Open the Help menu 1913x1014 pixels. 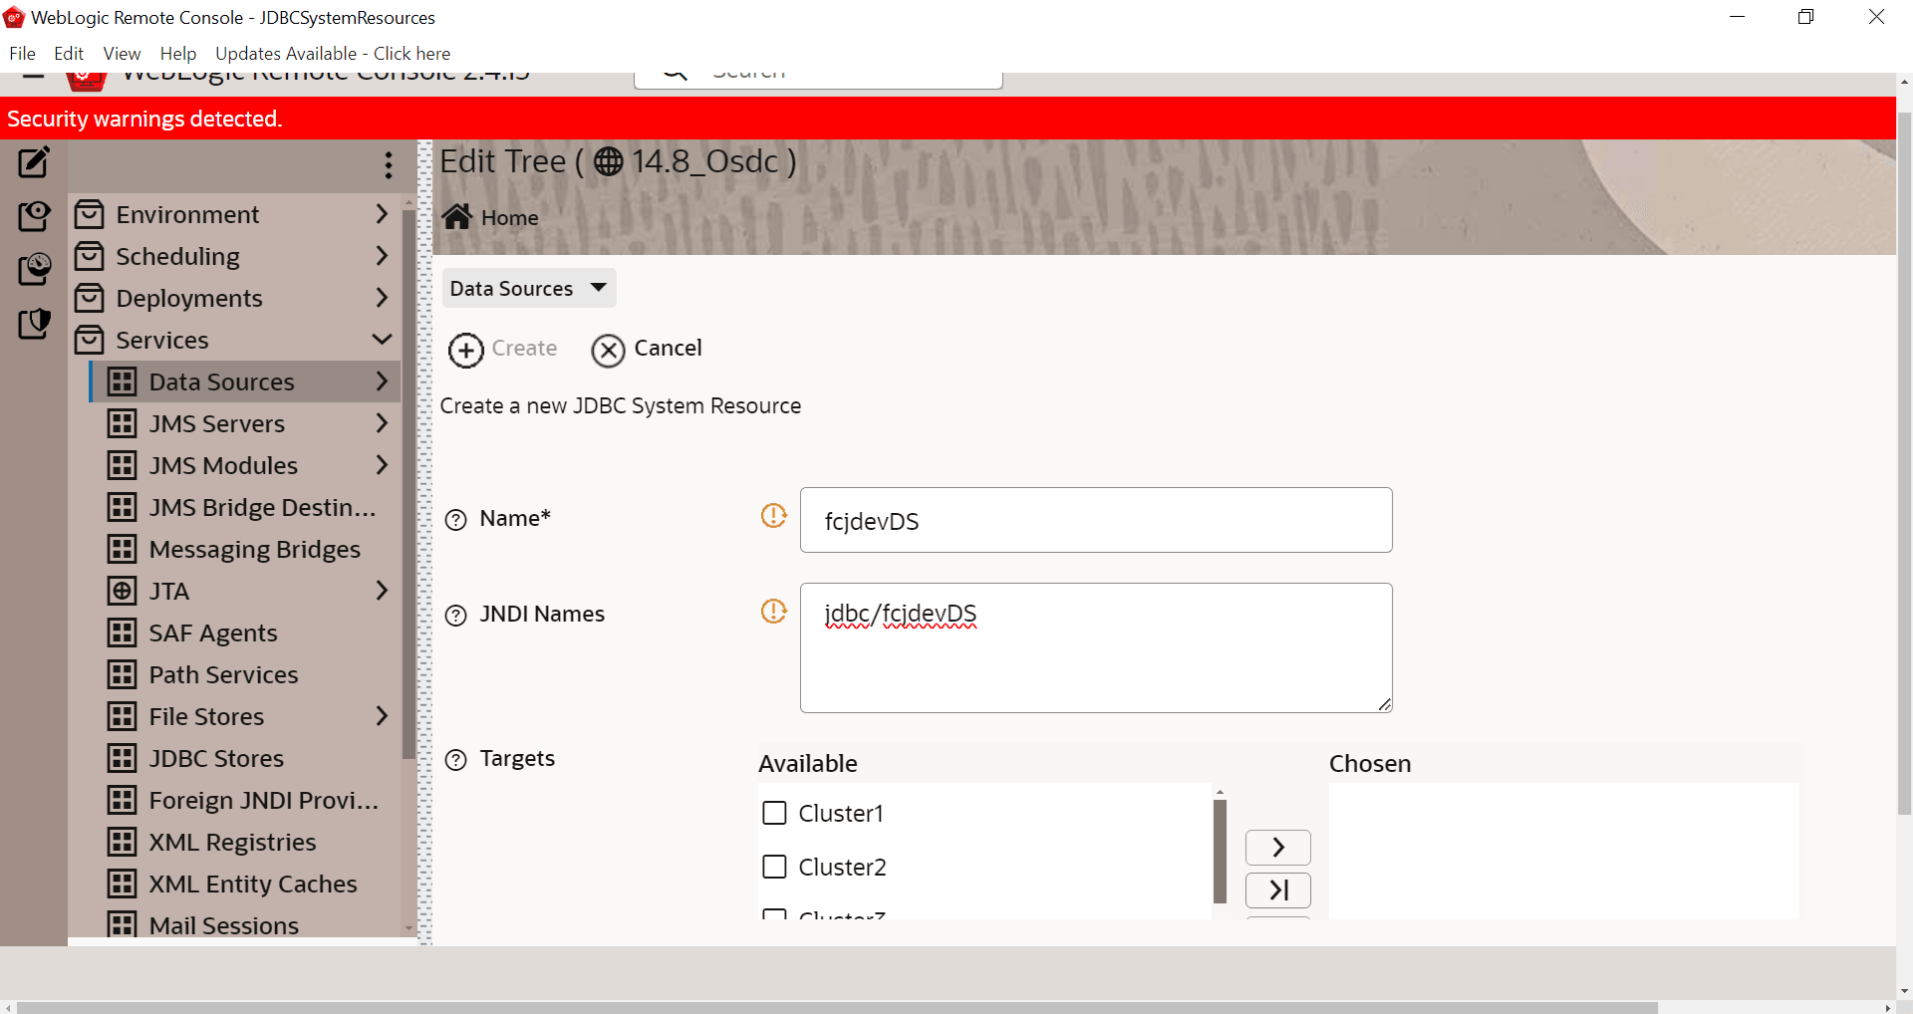[x=178, y=54]
